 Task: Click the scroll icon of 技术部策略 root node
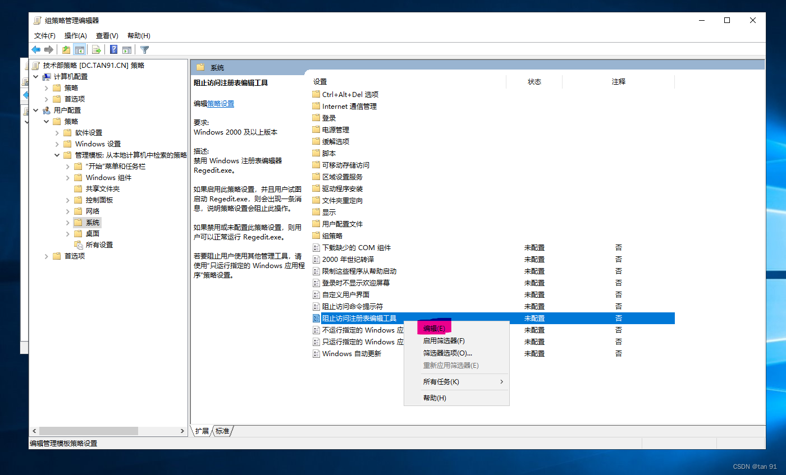click(36, 65)
